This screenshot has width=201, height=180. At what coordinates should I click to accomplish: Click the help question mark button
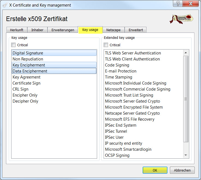click(x=178, y=4)
